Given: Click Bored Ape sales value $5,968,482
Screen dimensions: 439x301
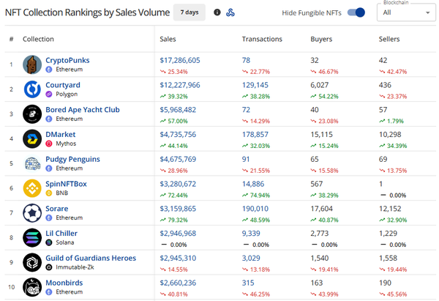Looking at the screenshot, I should pos(178,110).
